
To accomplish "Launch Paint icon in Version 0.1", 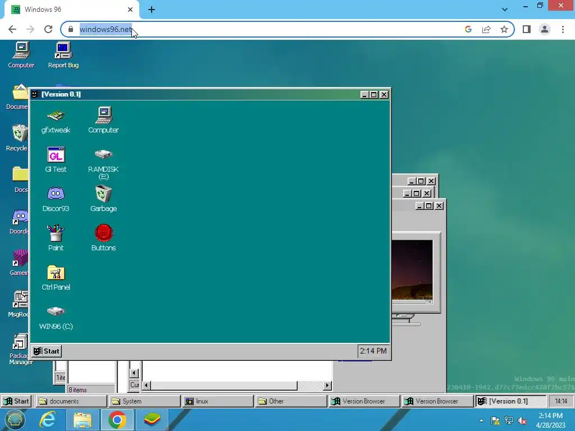I will tap(56, 238).
